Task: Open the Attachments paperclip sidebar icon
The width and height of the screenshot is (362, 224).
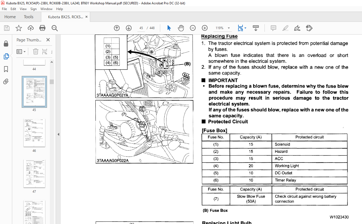Action: coord(6,81)
